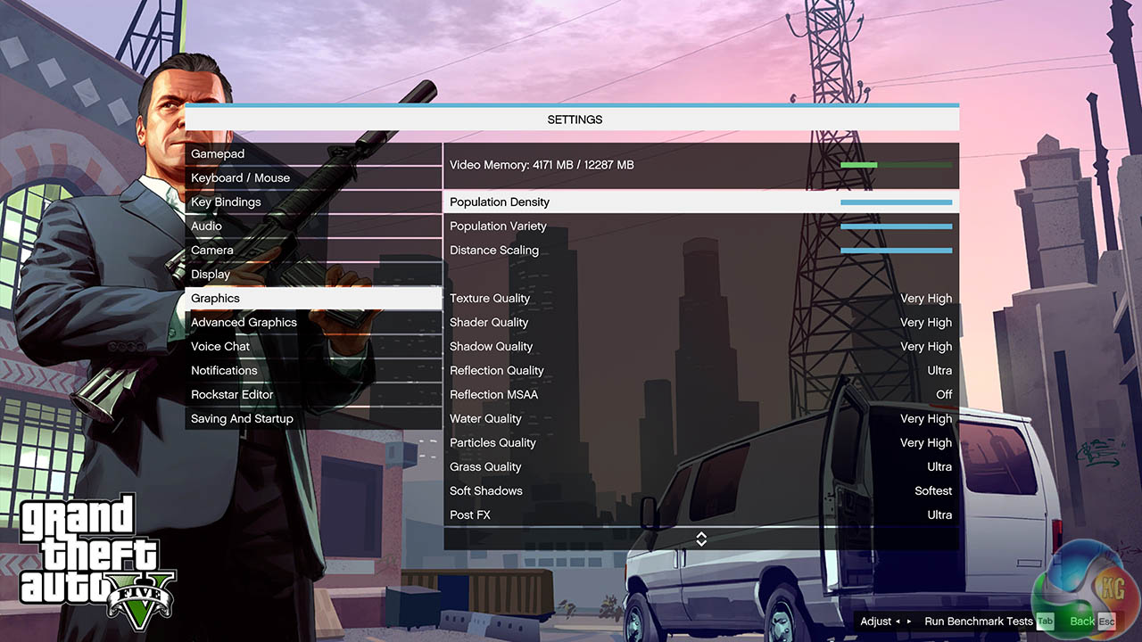Adjust the Population Density slider
This screenshot has height=642, width=1142.
coord(896,202)
